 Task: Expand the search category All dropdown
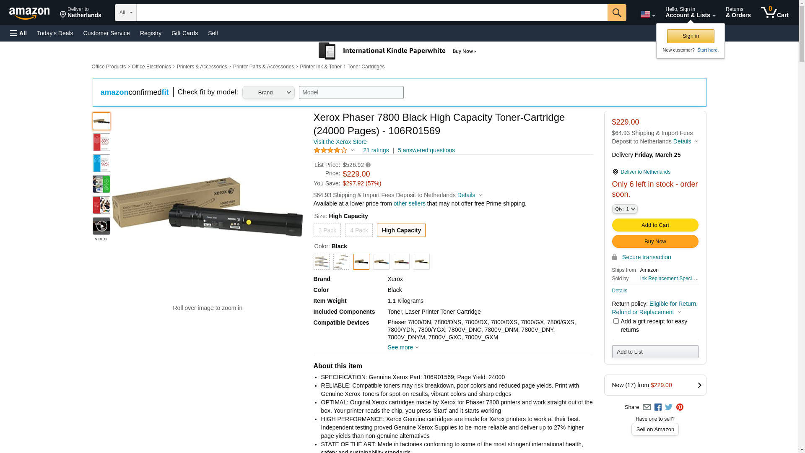pyautogui.click(x=126, y=13)
